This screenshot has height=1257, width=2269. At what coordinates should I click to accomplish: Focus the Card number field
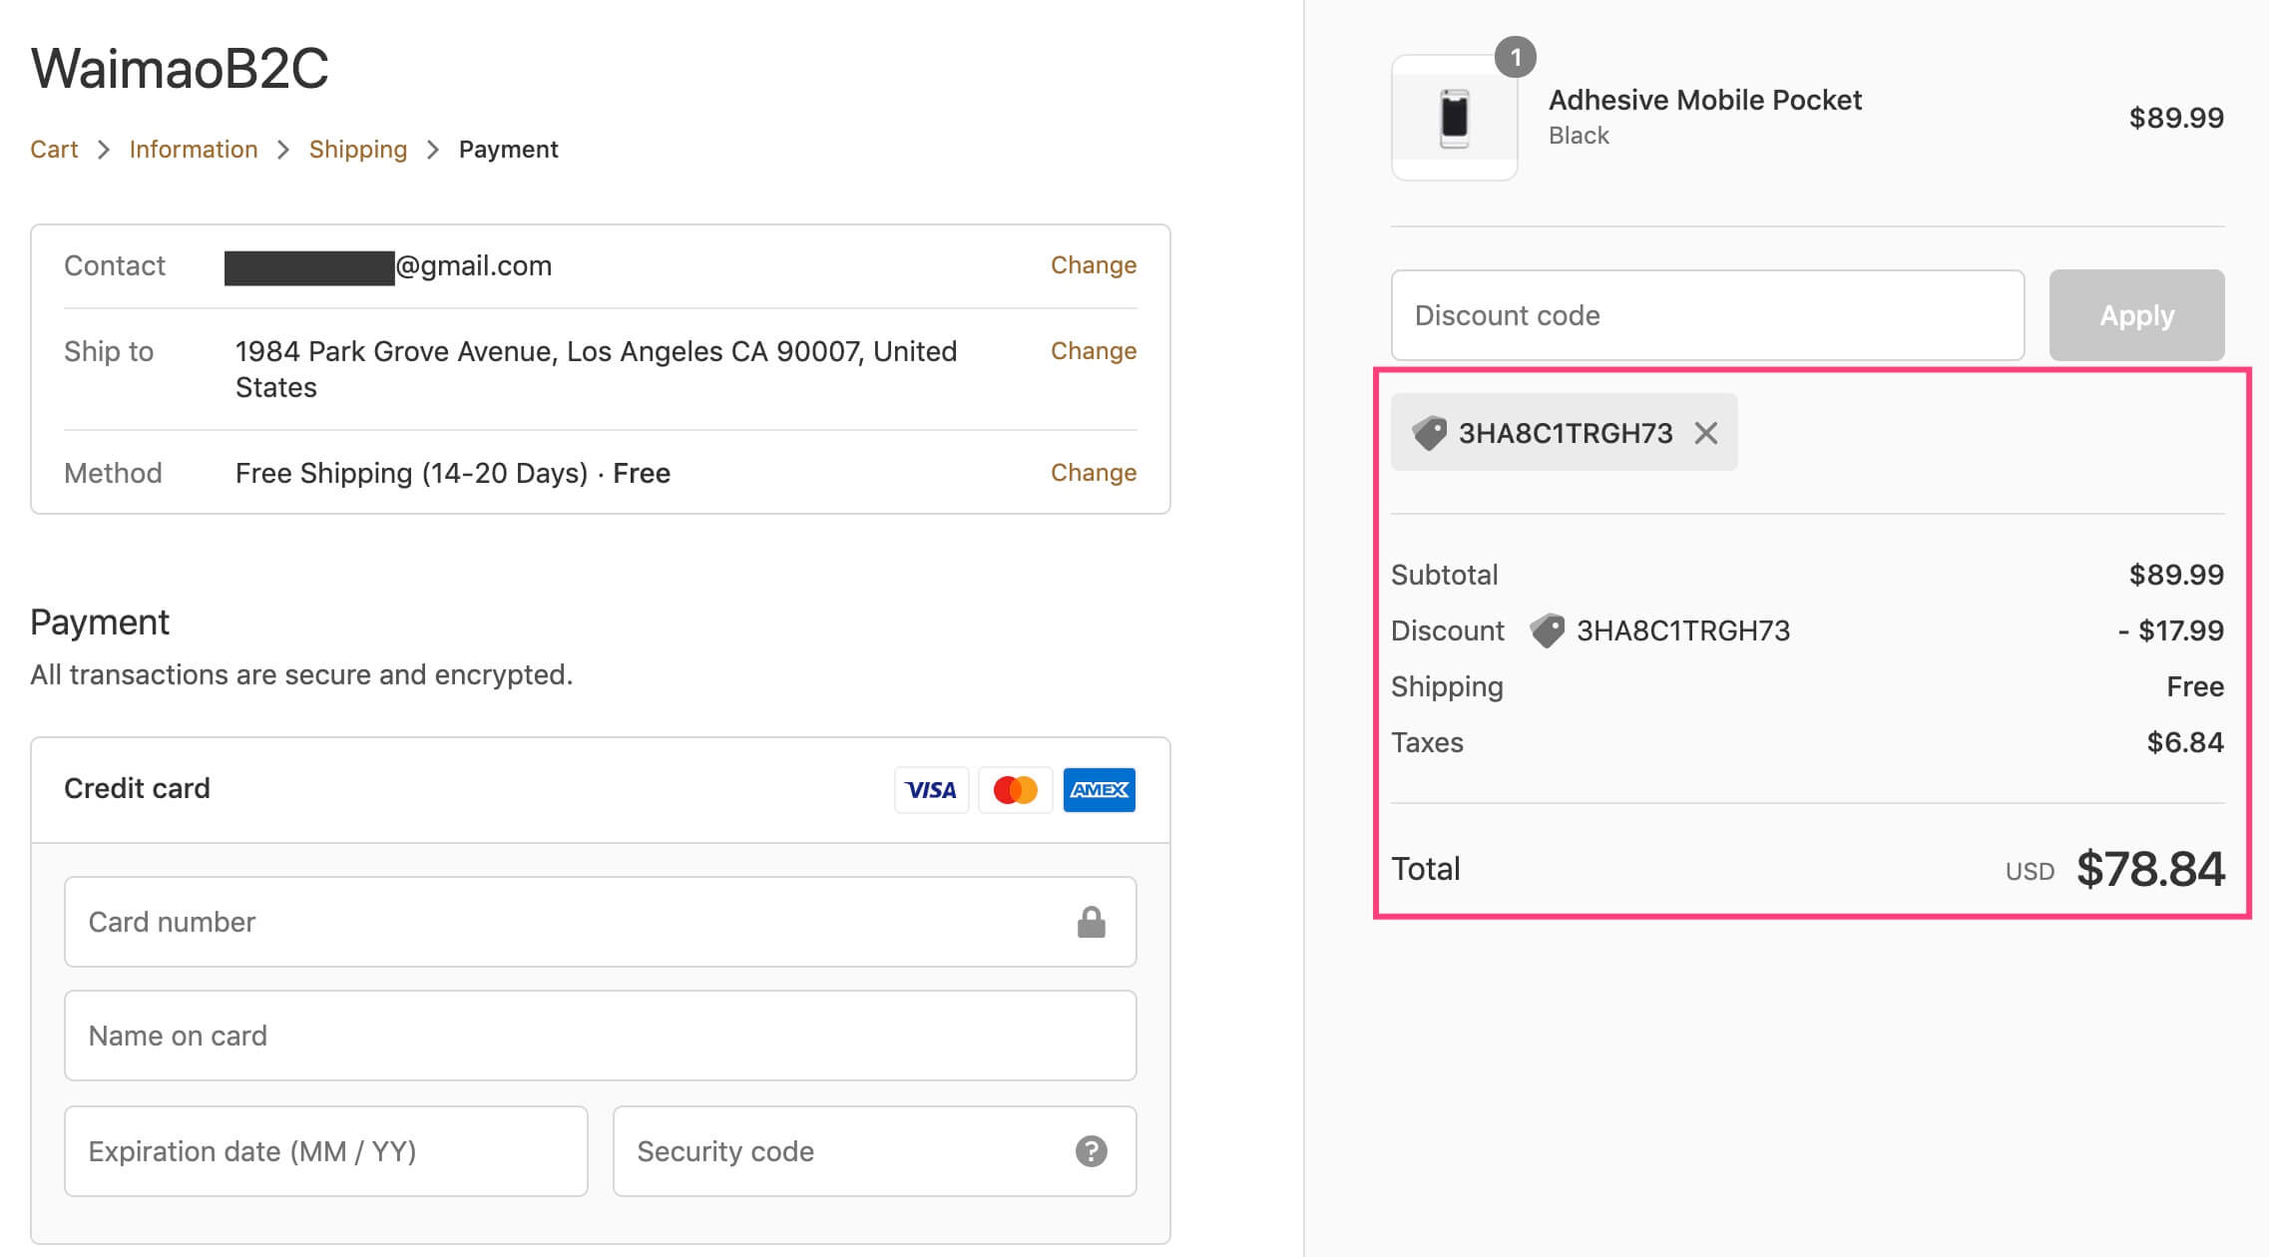click(600, 922)
